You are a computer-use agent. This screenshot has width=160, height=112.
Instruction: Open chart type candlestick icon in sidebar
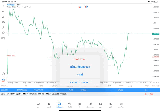click(3, 11)
